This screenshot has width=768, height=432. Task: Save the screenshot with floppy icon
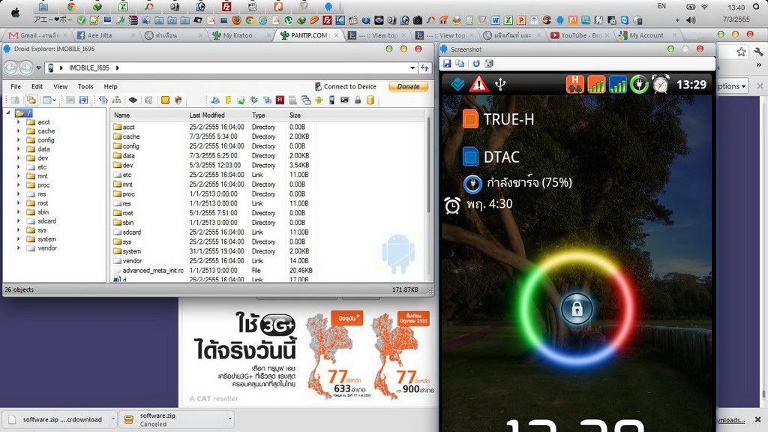coord(447,63)
